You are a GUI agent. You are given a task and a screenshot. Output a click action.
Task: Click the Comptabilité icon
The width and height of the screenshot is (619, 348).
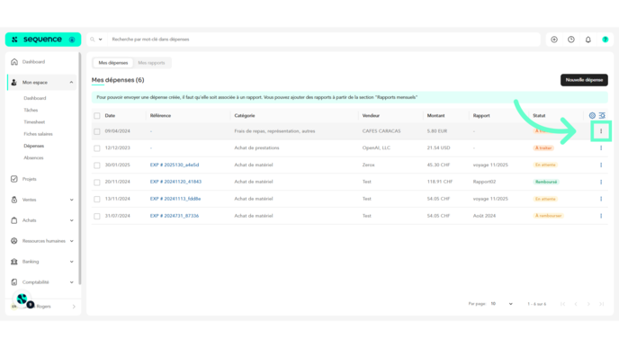(x=14, y=282)
